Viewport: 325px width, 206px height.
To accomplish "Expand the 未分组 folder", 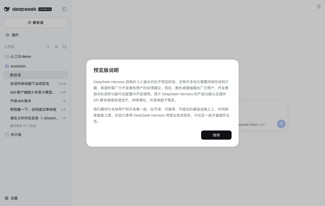I will (36, 135).
